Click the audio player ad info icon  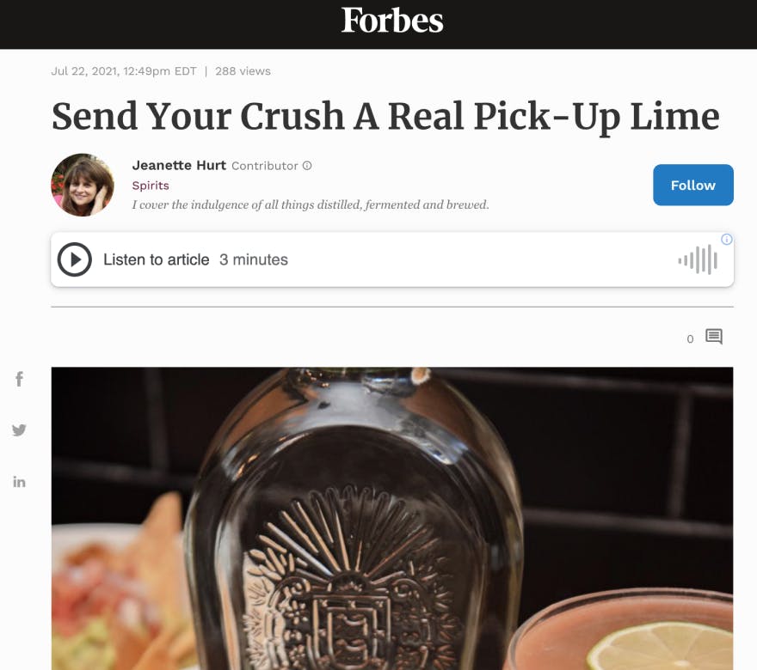click(x=727, y=239)
